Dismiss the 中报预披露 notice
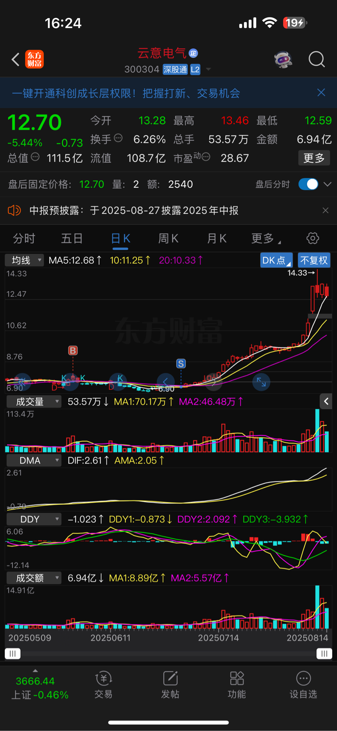This screenshot has width=337, height=731. click(x=326, y=211)
